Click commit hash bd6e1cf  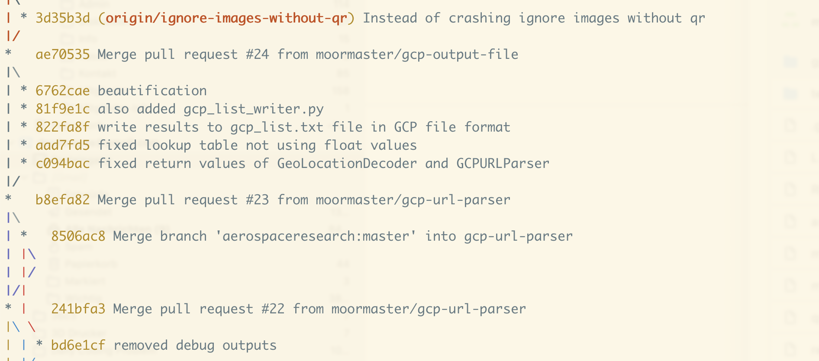(78, 345)
